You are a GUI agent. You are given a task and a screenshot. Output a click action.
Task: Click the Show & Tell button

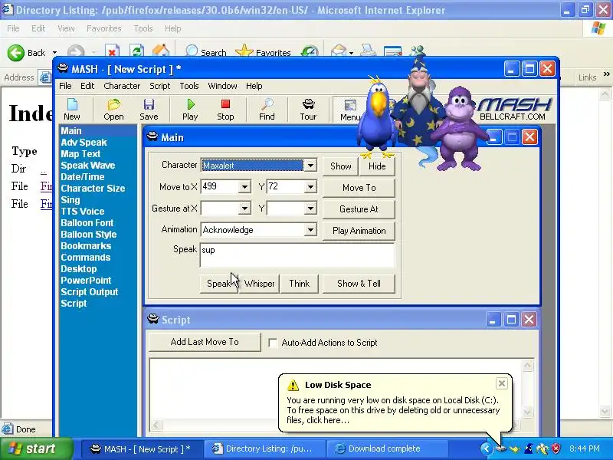pyautogui.click(x=359, y=284)
